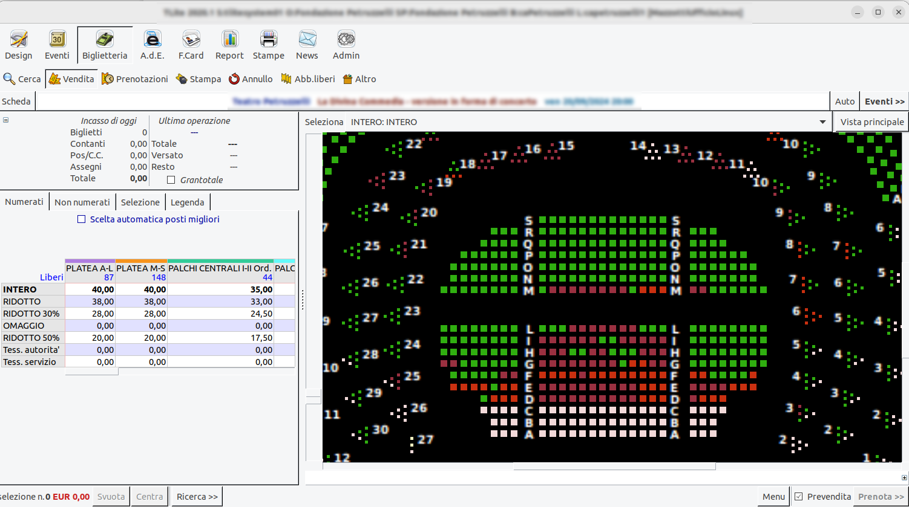The height and width of the screenshot is (507, 909).
Task: Switch to the Legenda tab
Action: [188, 202]
